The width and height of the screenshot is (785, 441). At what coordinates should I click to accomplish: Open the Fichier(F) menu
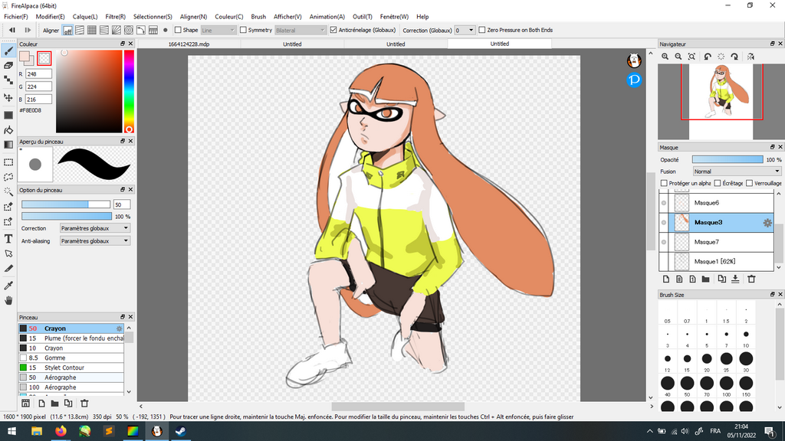coord(16,17)
